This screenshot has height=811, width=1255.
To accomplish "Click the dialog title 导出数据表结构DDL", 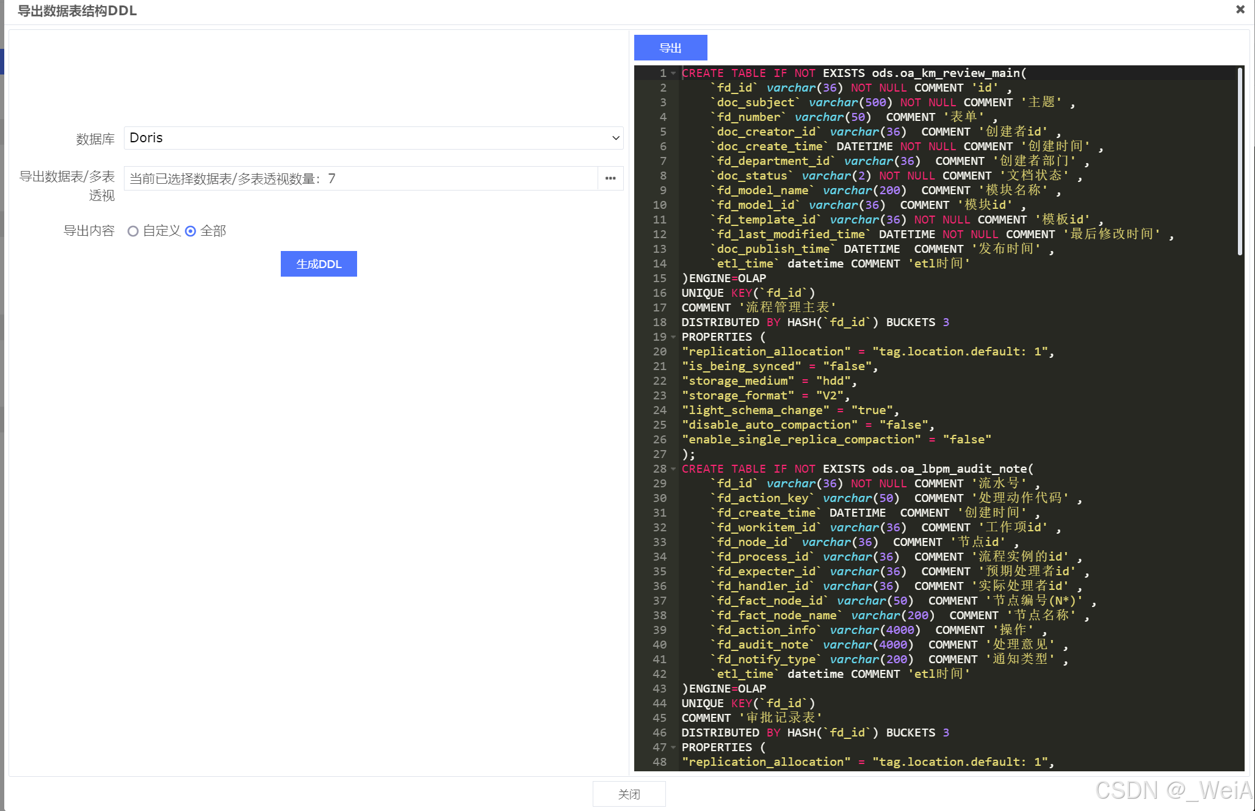I will click(77, 10).
